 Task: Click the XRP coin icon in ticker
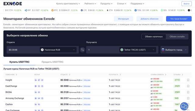pyautogui.click(x=26, y=10)
